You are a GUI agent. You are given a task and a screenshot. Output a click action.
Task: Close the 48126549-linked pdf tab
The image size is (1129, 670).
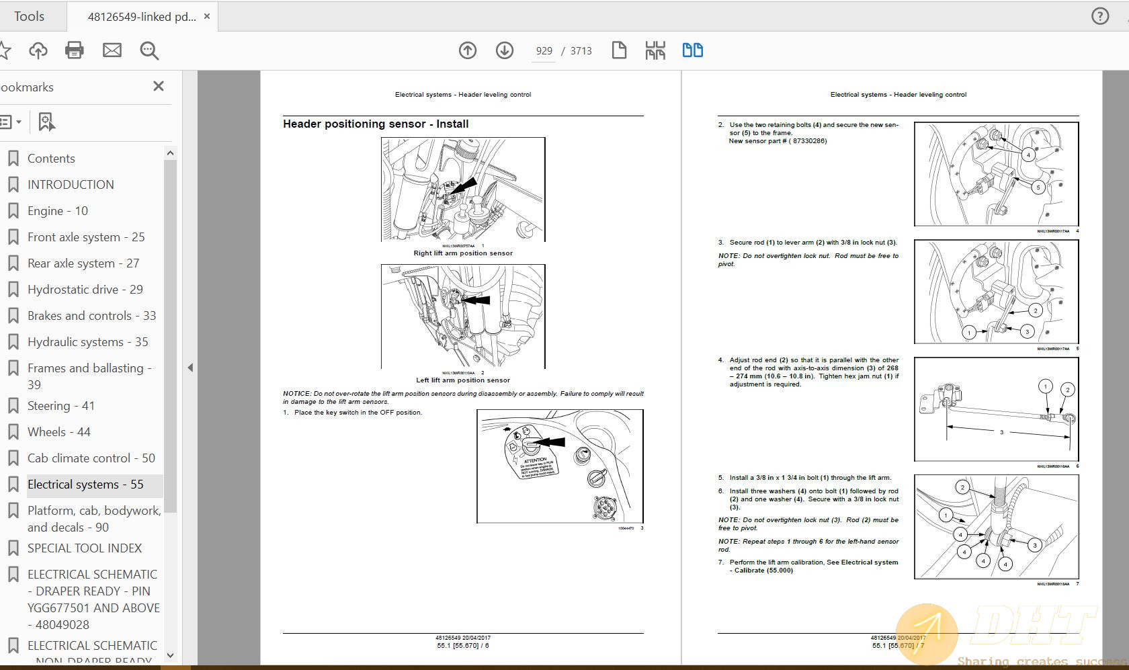pyautogui.click(x=207, y=16)
